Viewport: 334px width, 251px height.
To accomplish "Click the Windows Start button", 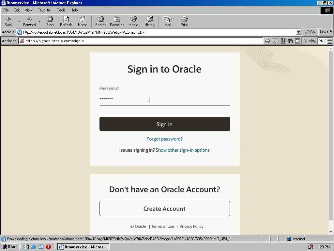I will pyautogui.click(x=9, y=247).
